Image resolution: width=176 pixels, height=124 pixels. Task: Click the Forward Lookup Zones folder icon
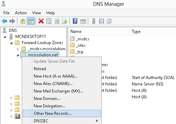(17, 43)
